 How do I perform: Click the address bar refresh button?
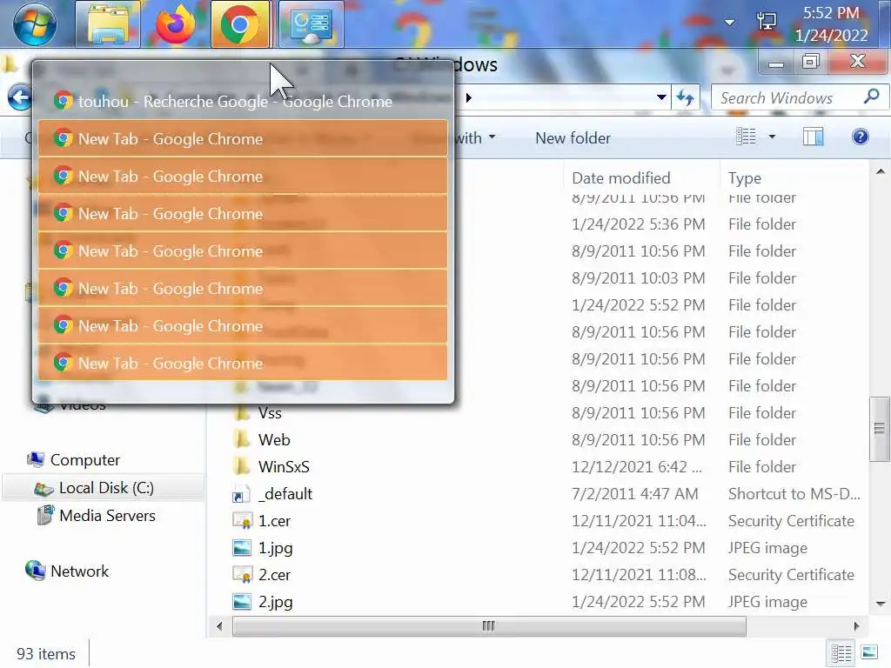pyautogui.click(x=686, y=97)
